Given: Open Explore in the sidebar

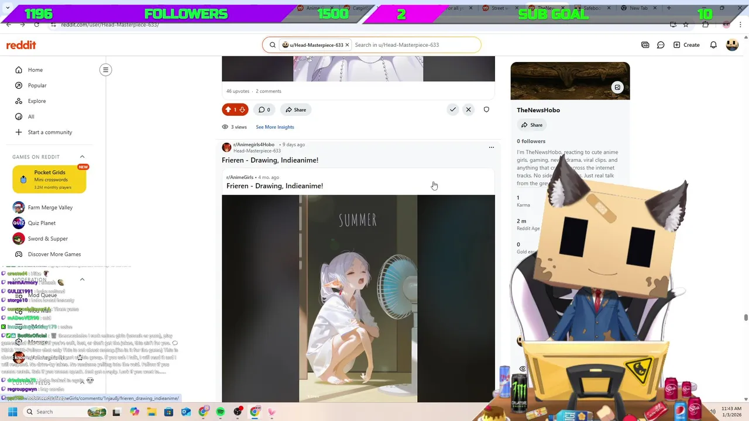Looking at the screenshot, I should (36, 101).
